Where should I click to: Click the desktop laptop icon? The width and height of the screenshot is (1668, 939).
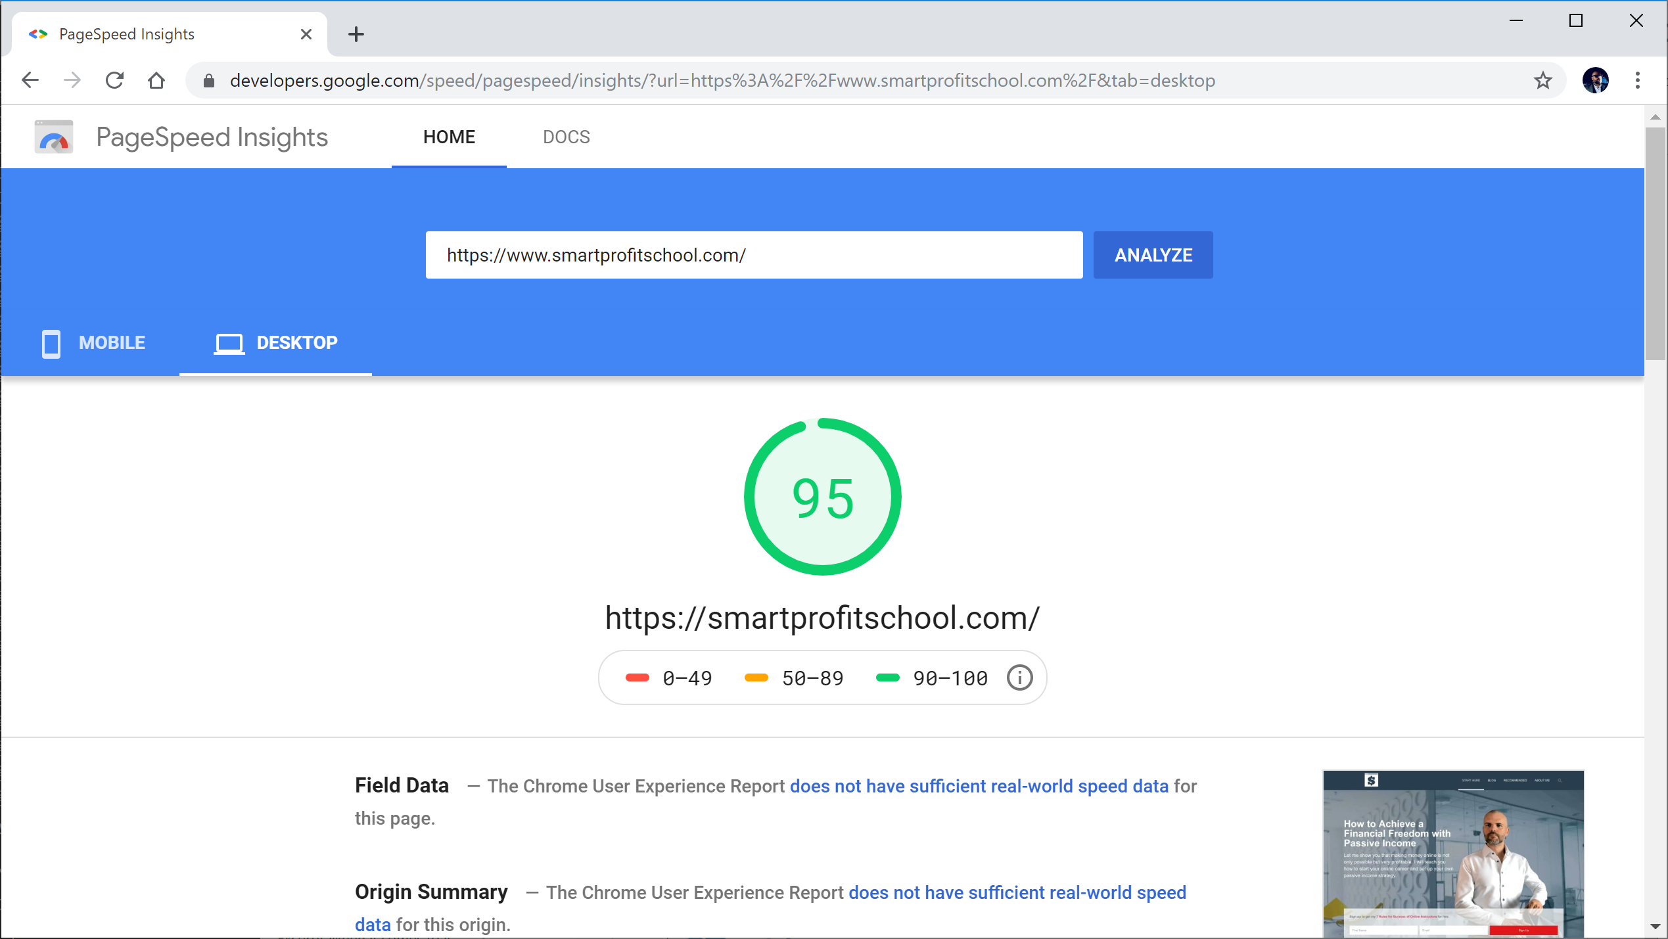tap(229, 344)
